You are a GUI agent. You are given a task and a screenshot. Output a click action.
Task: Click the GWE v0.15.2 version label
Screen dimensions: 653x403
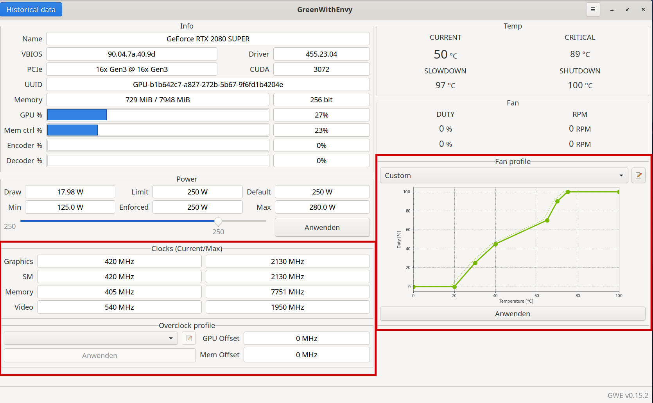pos(628,395)
